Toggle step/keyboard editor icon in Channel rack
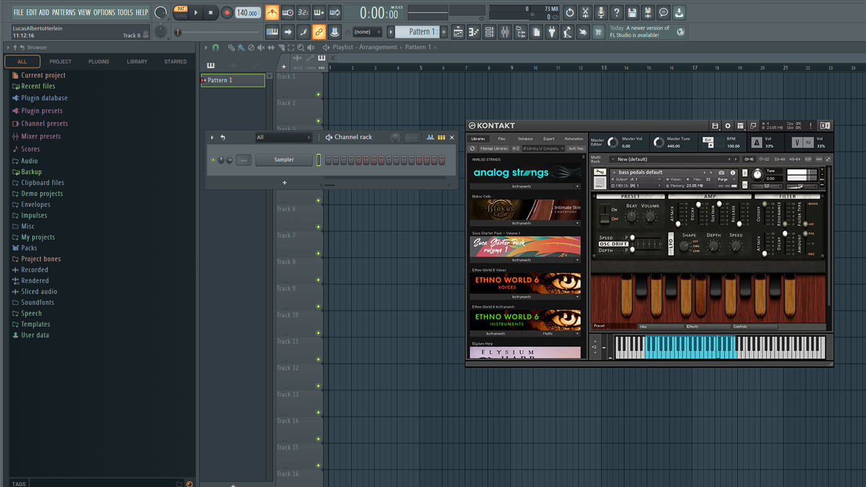866x487 pixels. pos(441,137)
